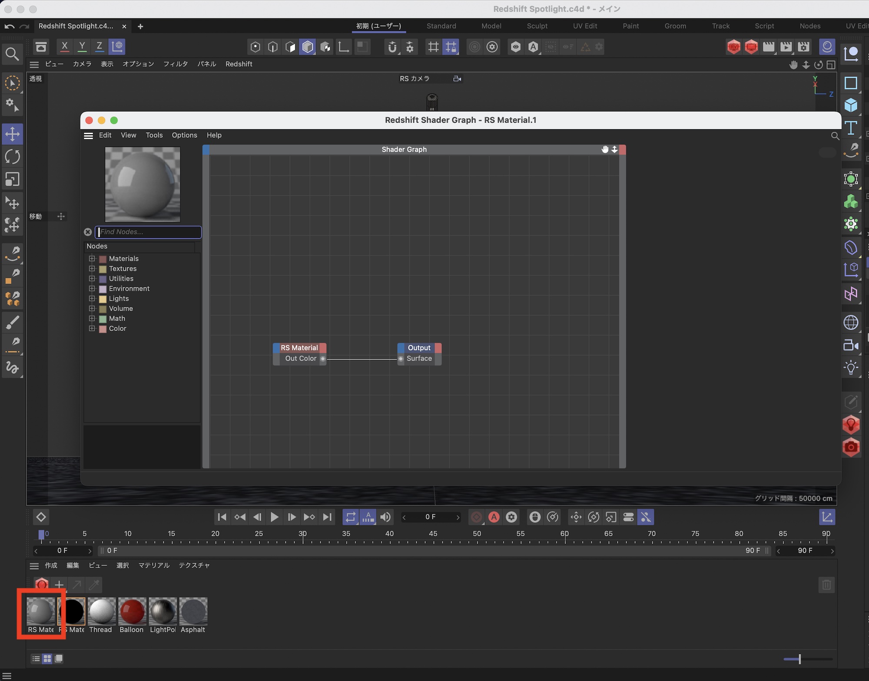Image resolution: width=869 pixels, height=681 pixels.
Task: Expand the Textures node category
Action: 92,268
